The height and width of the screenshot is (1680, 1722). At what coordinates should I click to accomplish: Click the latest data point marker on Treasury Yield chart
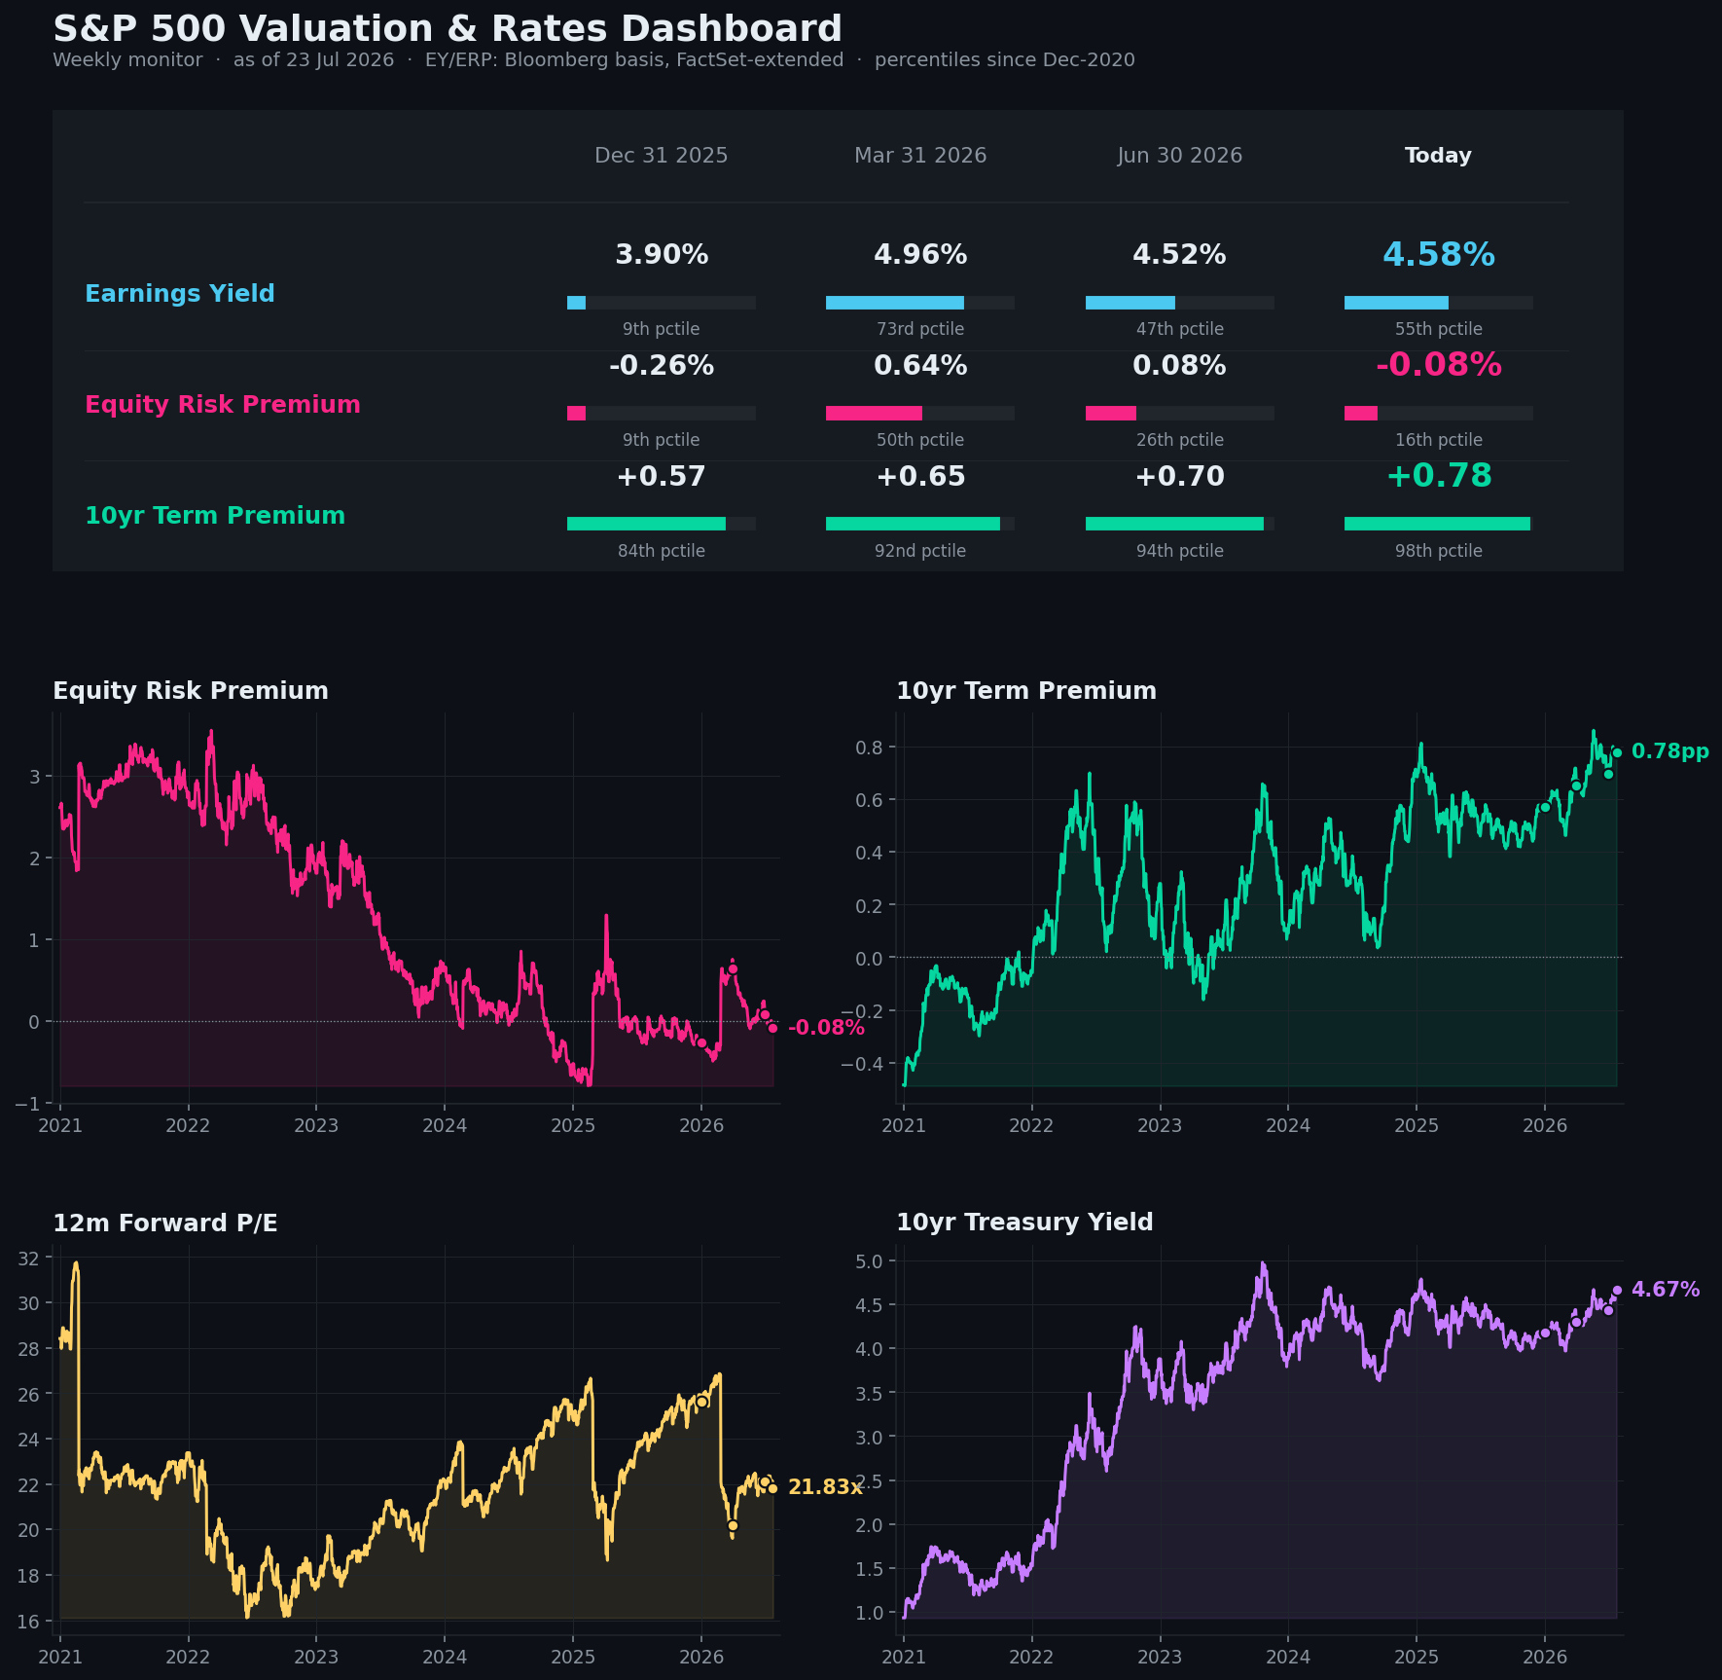(x=1617, y=1291)
